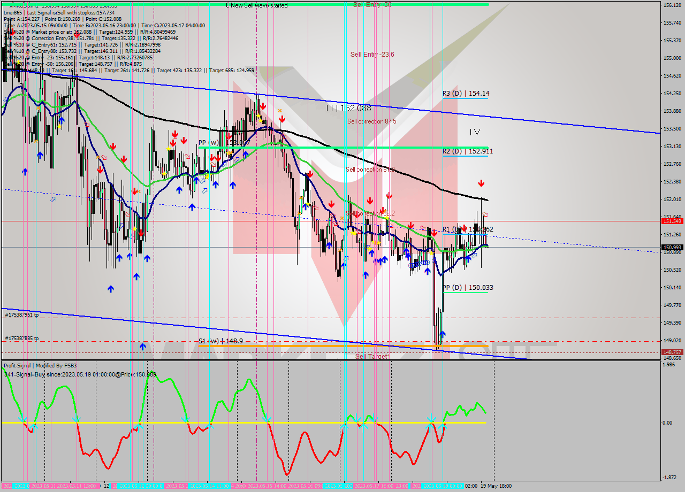Screen dimensions: 685x492
Task: Click the 19 May 18:00 time axis label
Action: pos(496,486)
